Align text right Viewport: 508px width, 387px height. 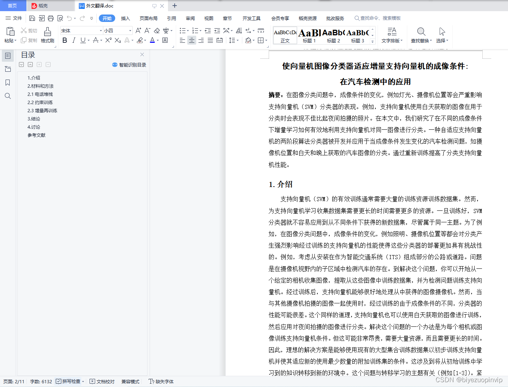pyautogui.click(x=201, y=40)
